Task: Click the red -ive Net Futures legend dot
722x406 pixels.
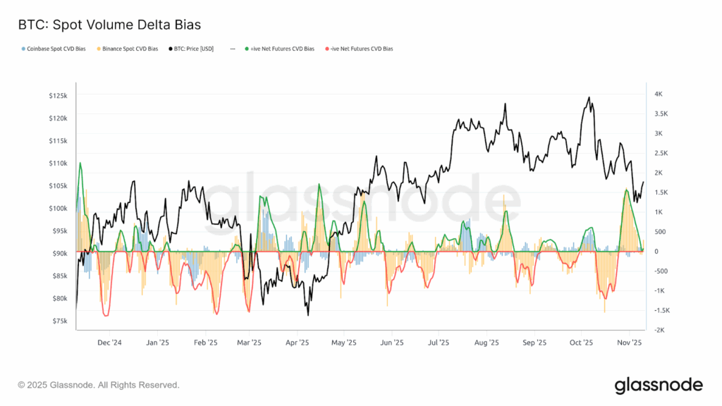Action: coord(326,49)
